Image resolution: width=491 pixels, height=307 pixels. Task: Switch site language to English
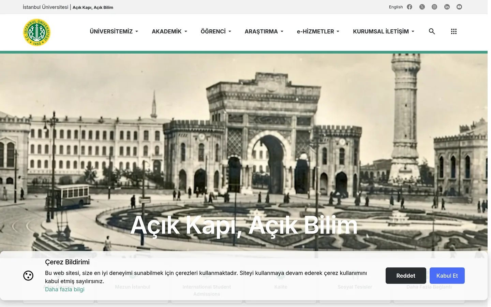click(396, 7)
